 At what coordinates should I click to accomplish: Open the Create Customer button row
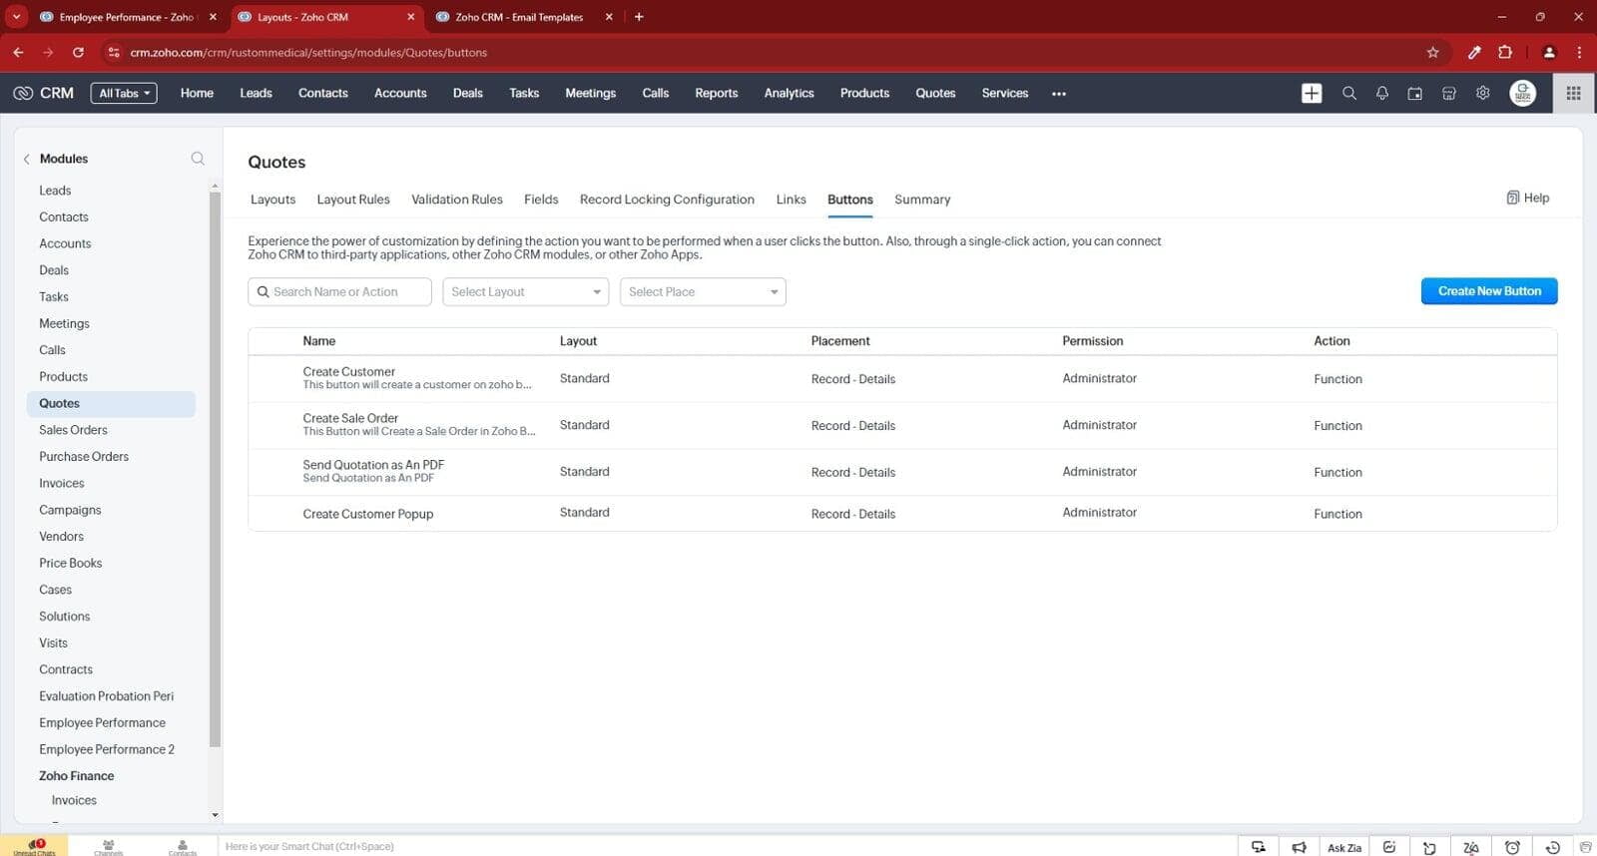click(x=902, y=378)
